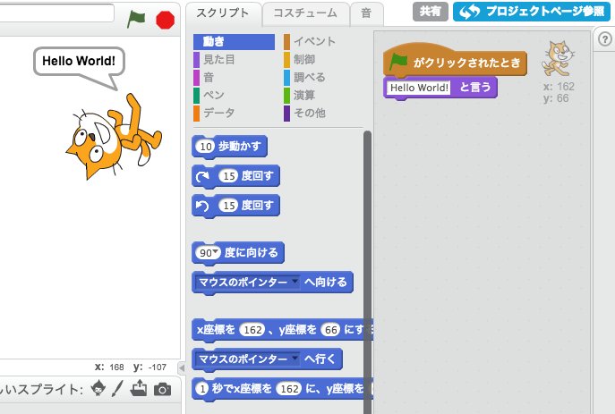Switch to the スクリプト tab
Image resolution: width=615 pixels, height=414 pixels.
click(x=222, y=13)
